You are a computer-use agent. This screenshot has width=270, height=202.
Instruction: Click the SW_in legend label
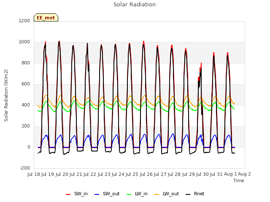tap(81, 194)
